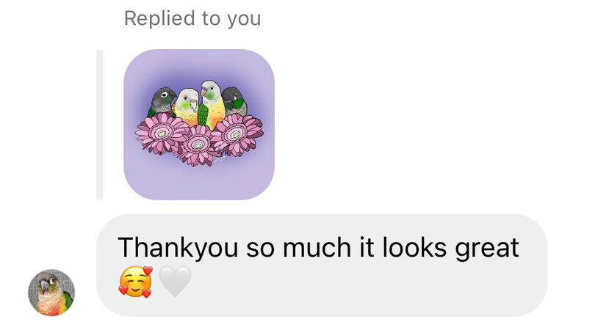The width and height of the screenshot is (598, 330).
Task: Tap the white heart emoji
Action: 175,282
